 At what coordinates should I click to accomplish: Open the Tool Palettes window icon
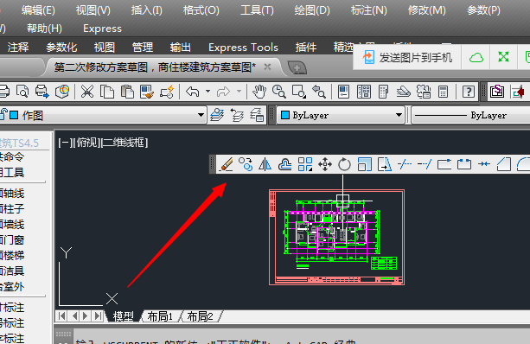click(x=384, y=92)
